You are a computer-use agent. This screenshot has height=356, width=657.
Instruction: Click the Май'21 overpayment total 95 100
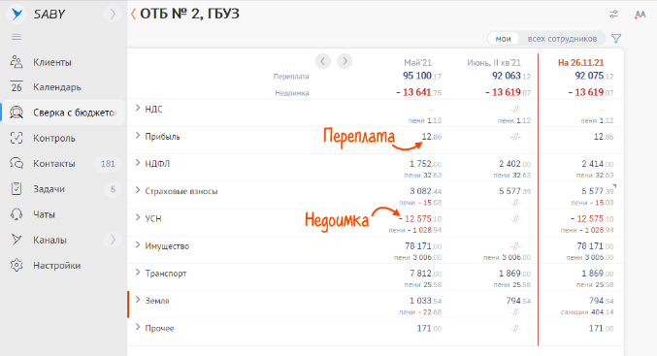coord(422,77)
